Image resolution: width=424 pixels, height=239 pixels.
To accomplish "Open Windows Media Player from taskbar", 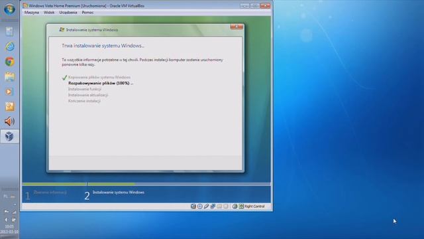I will [x=9, y=92].
